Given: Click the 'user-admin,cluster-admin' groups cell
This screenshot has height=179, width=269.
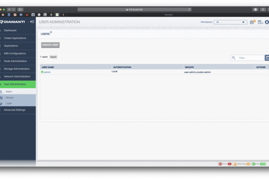Looking at the screenshot, I should pos(197,72).
